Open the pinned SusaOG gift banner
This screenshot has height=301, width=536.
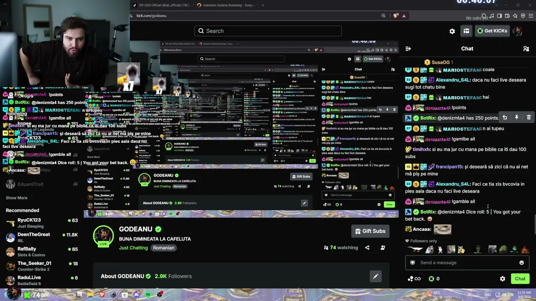(439, 62)
